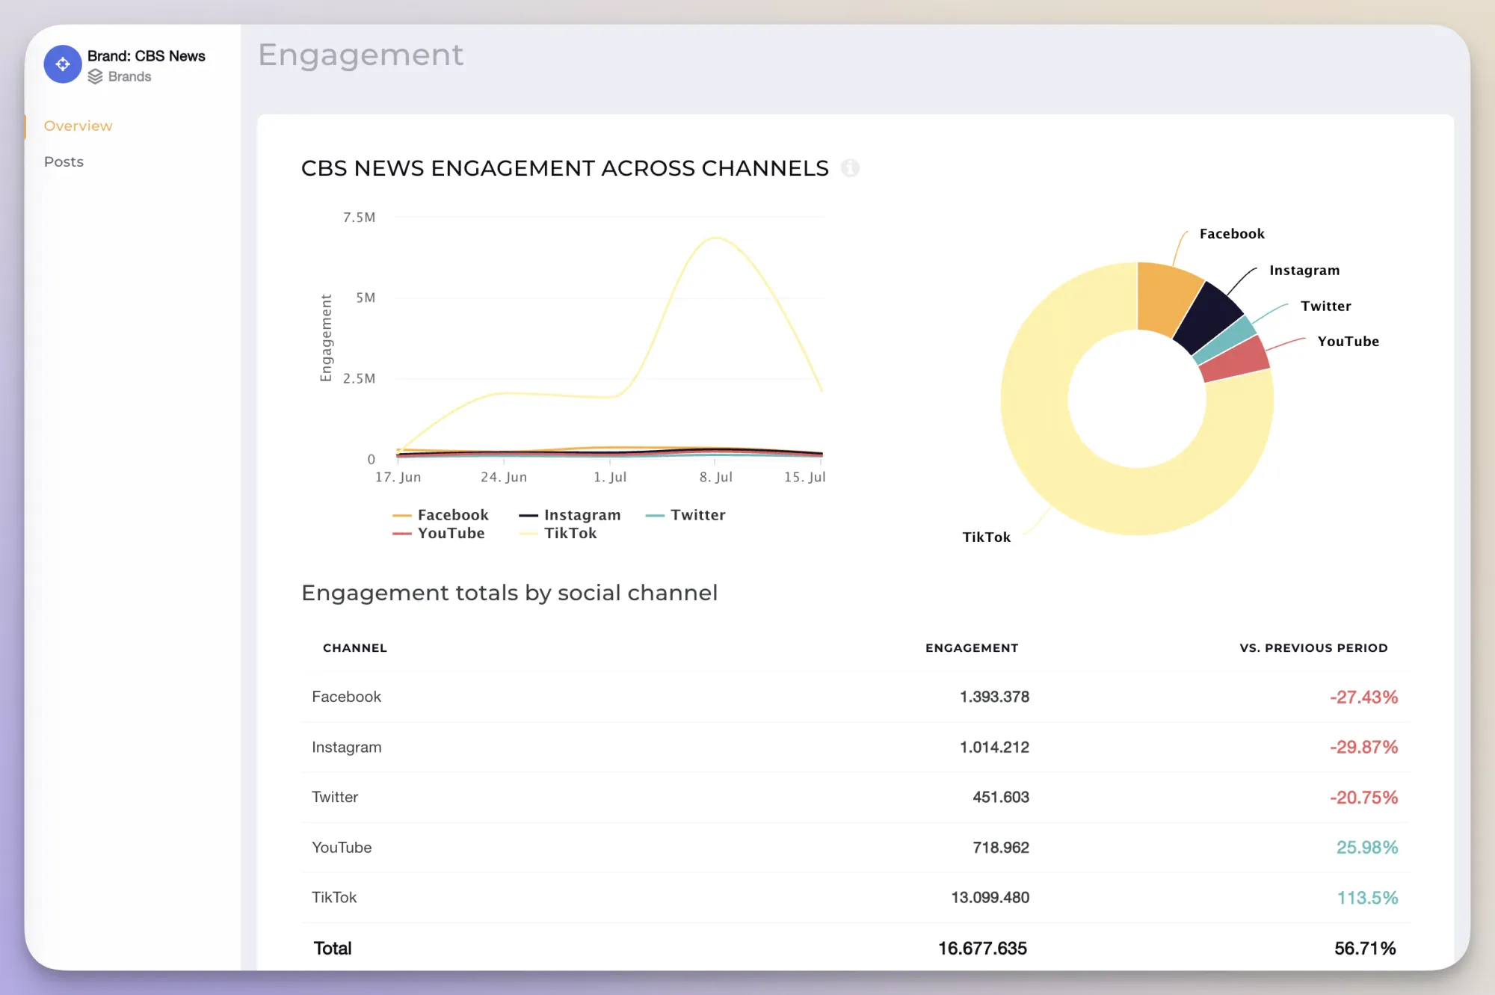Click the -29.87% Instagram change value
The width and height of the screenshot is (1495, 995).
click(1363, 748)
